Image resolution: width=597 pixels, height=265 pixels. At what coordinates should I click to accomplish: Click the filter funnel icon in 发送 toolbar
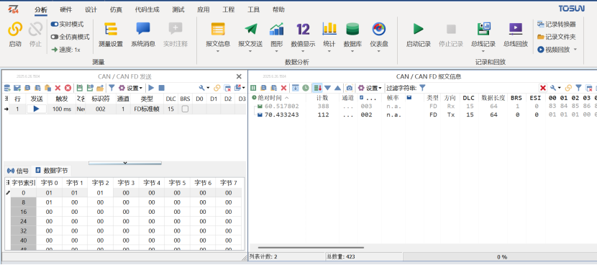(111, 88)
